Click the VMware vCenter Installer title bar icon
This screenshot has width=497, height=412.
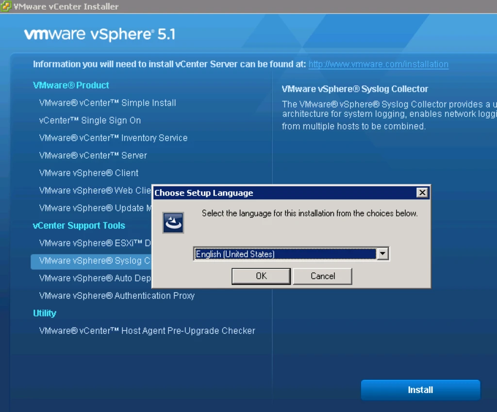coord(6,6)
